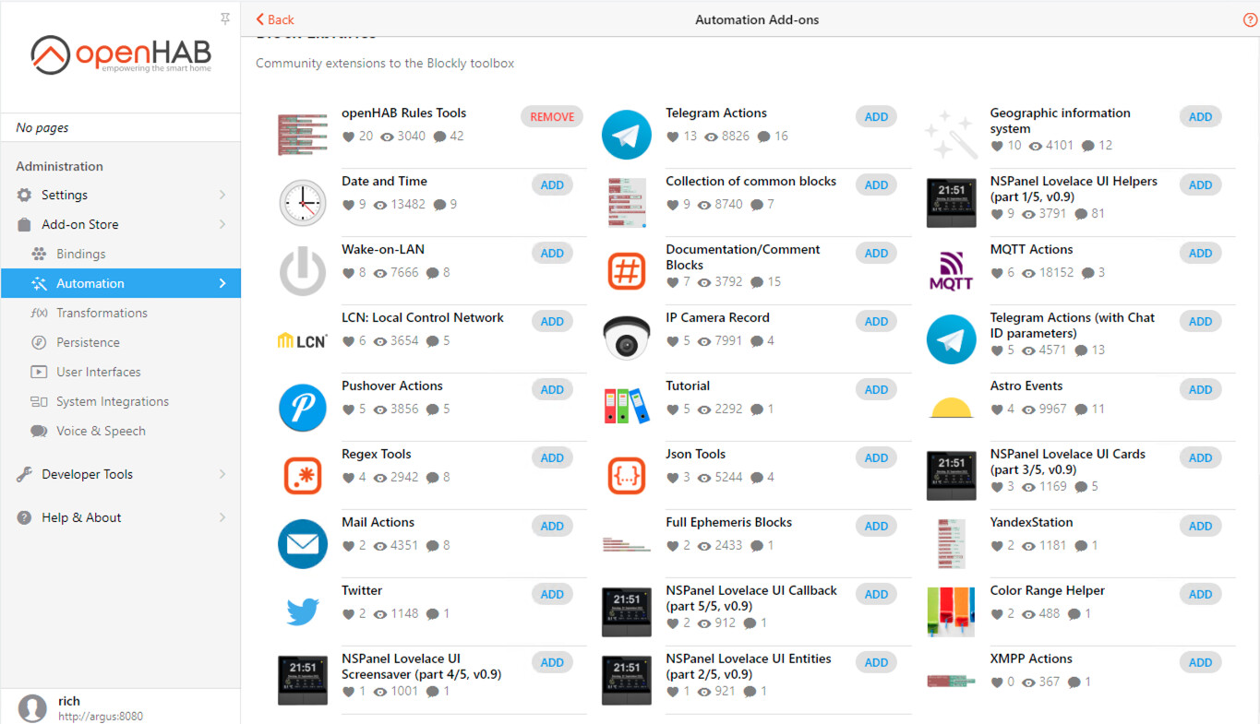Open the NSPanel Lovelace UI Callback entry title
The image size is (1260, 724).
tap(751, 599)
